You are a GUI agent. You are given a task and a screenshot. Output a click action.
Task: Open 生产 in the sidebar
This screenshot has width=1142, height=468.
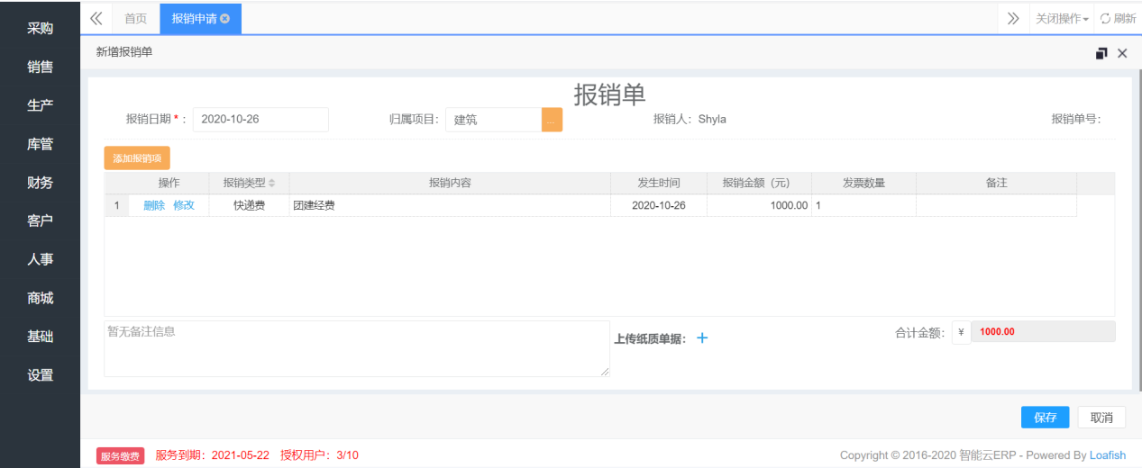(41, 105)
